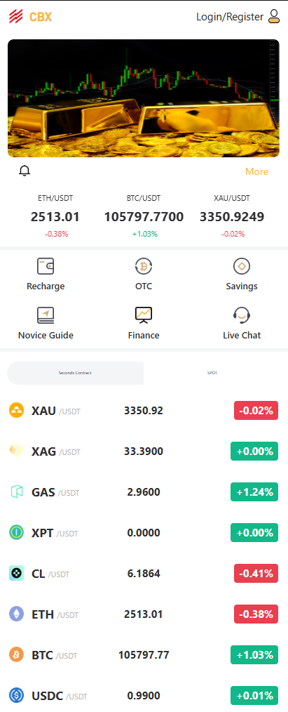The height and width of the screenshot is (712, 288).
Task: Select the OTC bitcoin icon
Action: (144, 266)
